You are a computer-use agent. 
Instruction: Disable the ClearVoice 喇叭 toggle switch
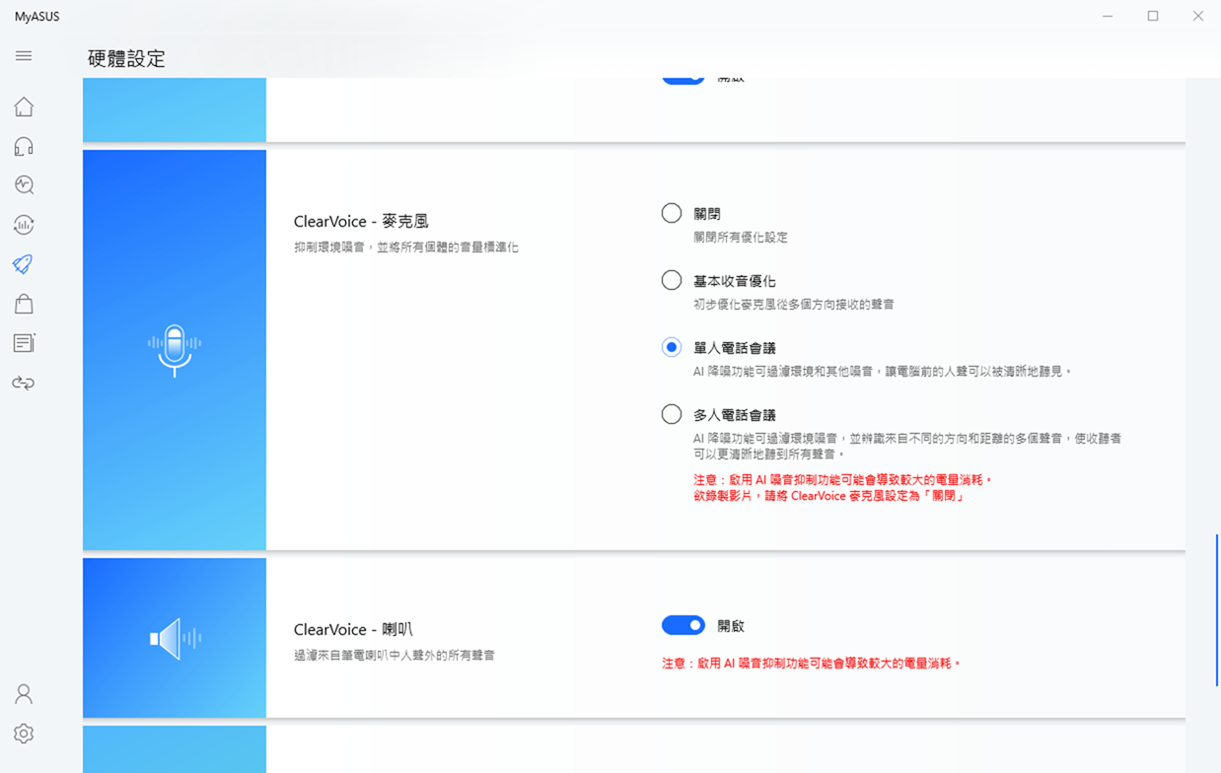682,625
